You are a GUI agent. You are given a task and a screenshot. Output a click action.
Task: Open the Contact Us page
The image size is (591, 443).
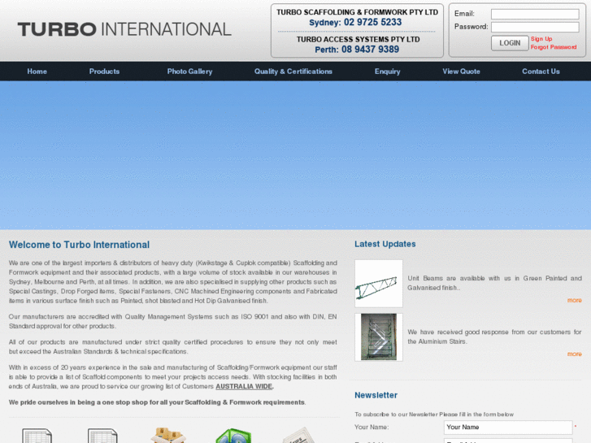click(x=541, y=72)
